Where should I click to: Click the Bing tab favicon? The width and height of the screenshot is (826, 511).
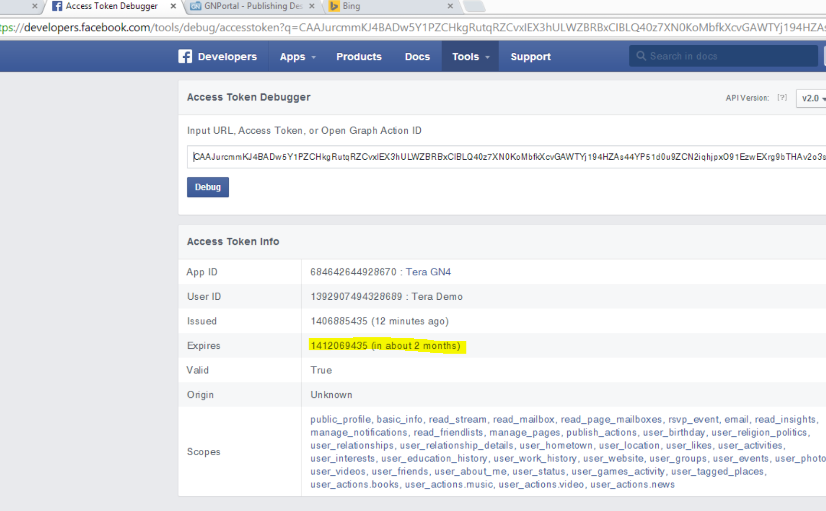click(334, 6)
